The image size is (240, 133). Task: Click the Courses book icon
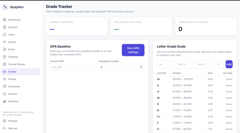pos(4,27)
